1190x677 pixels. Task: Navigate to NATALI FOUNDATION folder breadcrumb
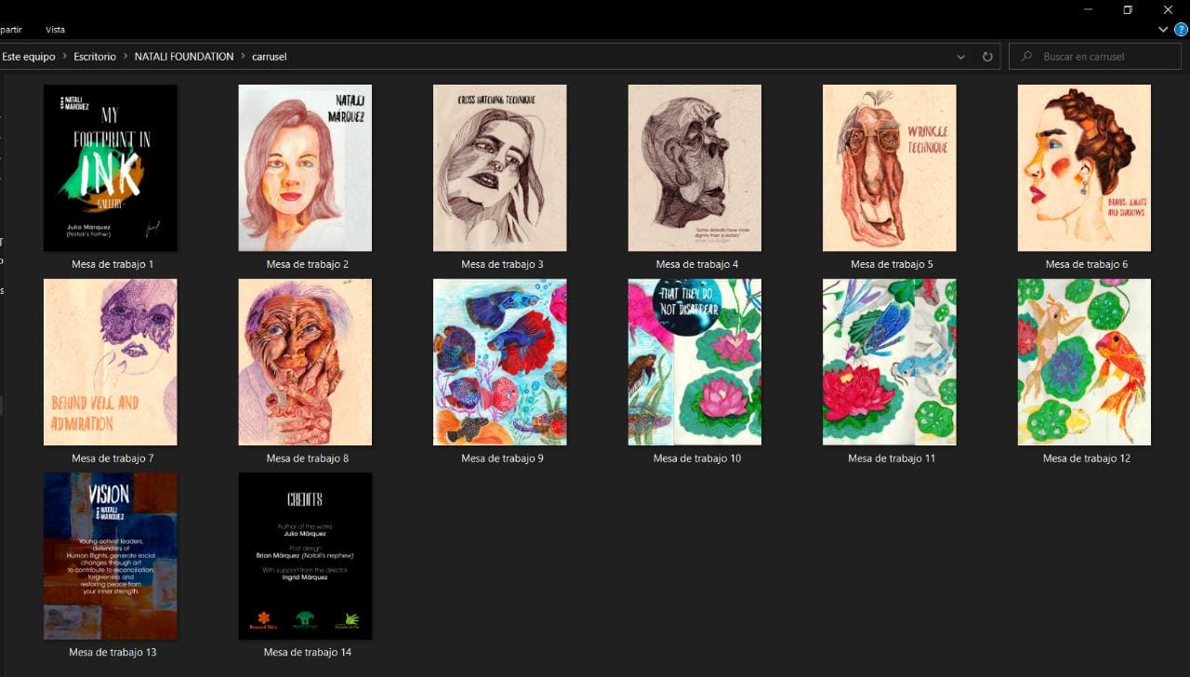tap(184, 57)
